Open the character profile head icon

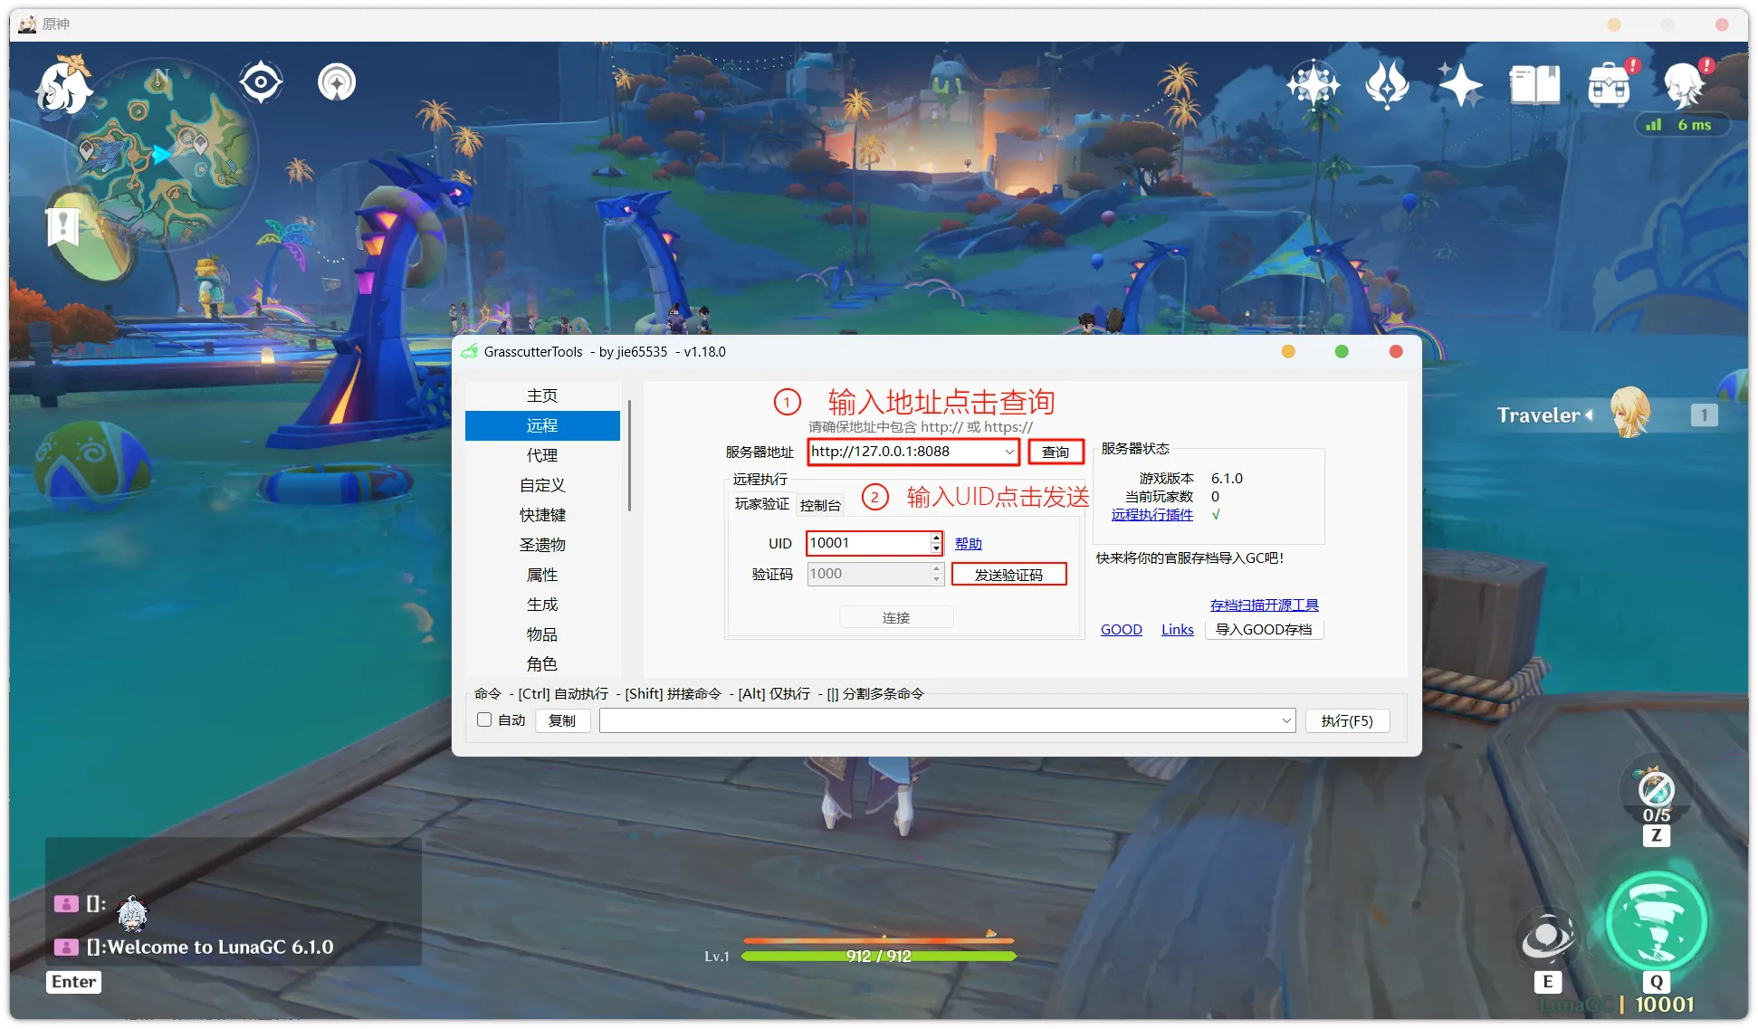pyautogui.click(x=1682, y=86)
